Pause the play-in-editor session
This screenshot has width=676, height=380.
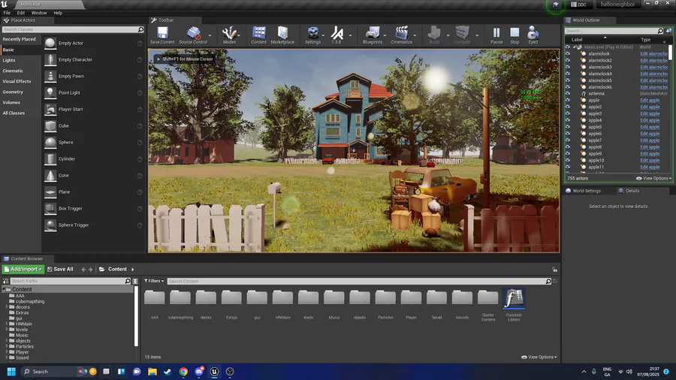click(496, 35)
